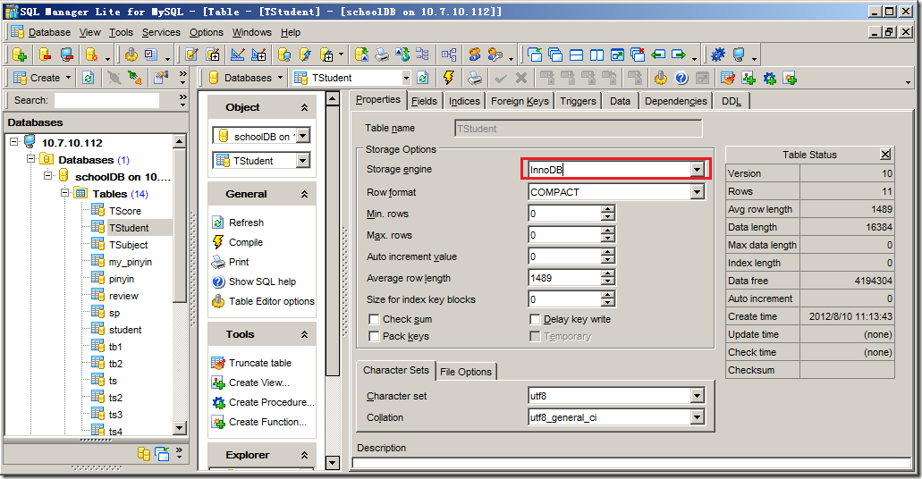Switch to the Fields tab
Screen dimensions: 922x479
[x=424, y=101]
